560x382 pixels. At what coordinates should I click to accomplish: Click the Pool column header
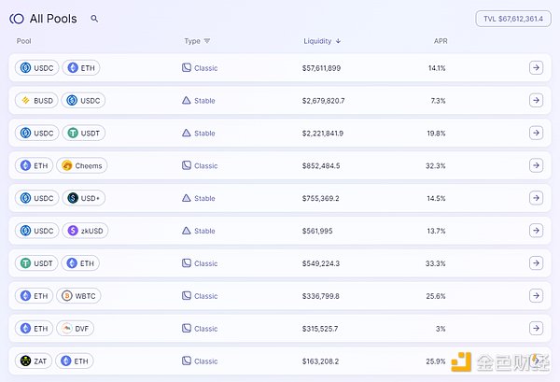pos(24,41)
